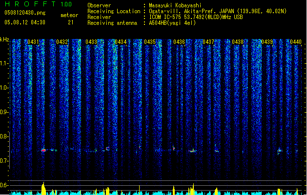Click the 0434 time marker
This screenshot has height=195, width=307.
pyautogui.click(x=121, y=42)
